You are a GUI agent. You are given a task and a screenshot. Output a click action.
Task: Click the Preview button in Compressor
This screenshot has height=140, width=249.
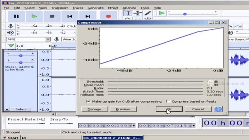click(123, 109)
